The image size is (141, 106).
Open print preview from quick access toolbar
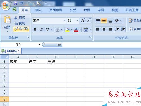[38, 3]
